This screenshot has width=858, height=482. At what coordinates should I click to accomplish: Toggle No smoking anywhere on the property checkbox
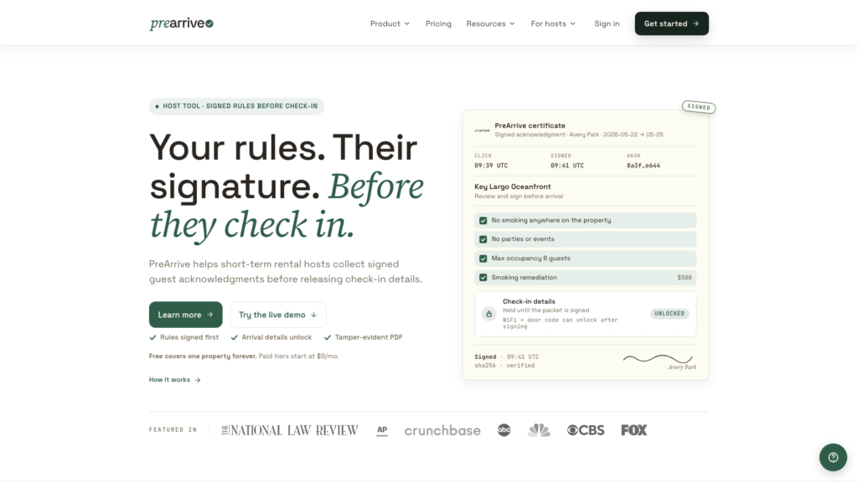point(483,220)
